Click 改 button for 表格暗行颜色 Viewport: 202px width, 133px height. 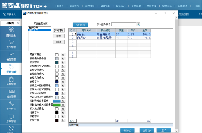(63, 74)
